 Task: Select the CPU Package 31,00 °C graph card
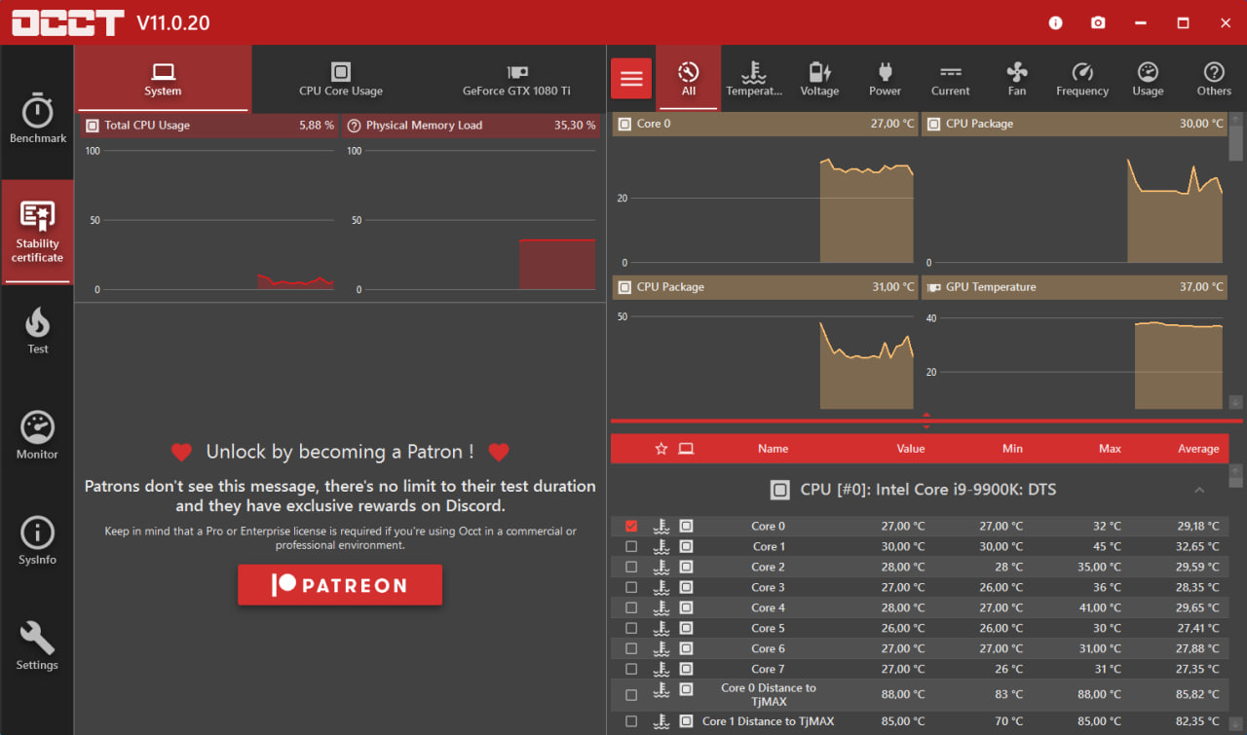coord(765,343)
